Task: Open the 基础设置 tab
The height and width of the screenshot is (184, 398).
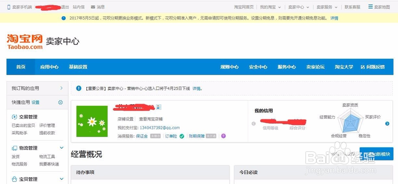Action: point(78,67)
